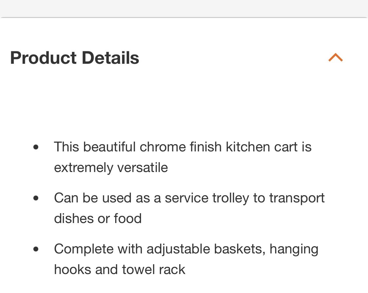Click the gray divider bar above Product Details

(x=184, y=7)
